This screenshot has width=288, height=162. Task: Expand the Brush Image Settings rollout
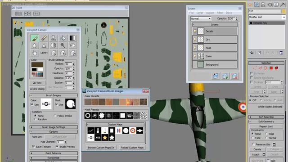[54, 127]
